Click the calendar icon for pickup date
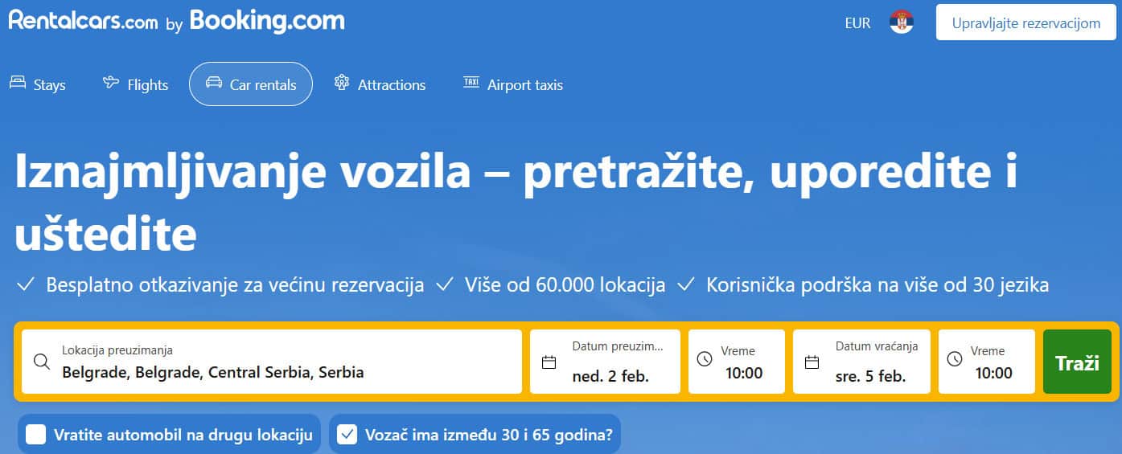The width and height of the screenshot is (1122, 454). 549,362
